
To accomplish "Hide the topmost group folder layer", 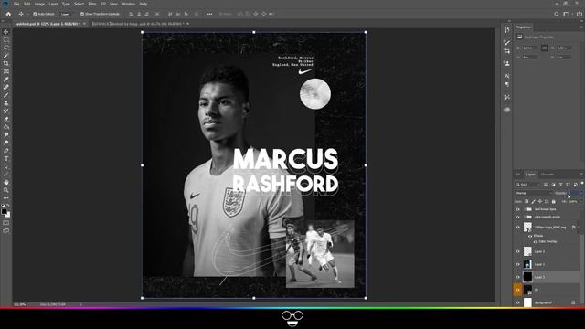I will [517, 209].
